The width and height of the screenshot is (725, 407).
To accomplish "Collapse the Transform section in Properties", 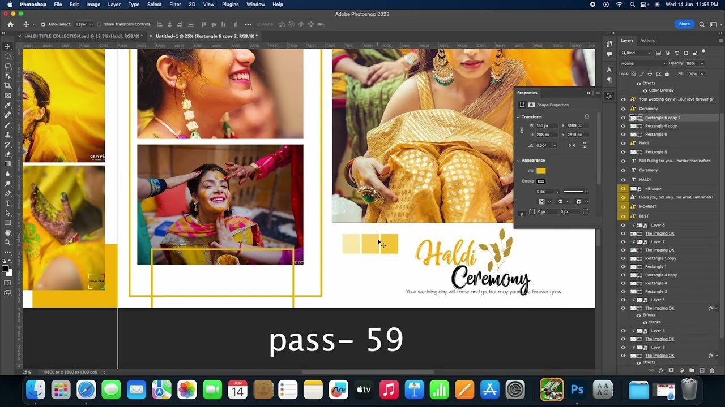I will (x=518, y=117).
